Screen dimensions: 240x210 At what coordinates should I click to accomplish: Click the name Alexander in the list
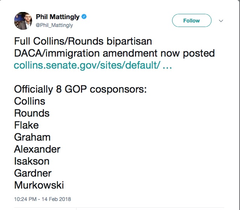coord(37,149)
